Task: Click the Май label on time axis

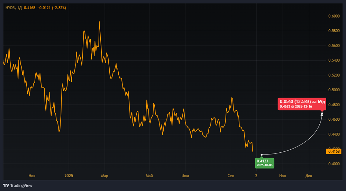Action: pos(149,175)
